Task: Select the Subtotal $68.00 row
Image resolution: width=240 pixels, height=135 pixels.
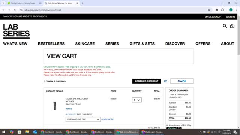Action: pyautogui.click(x=180, y=103)
